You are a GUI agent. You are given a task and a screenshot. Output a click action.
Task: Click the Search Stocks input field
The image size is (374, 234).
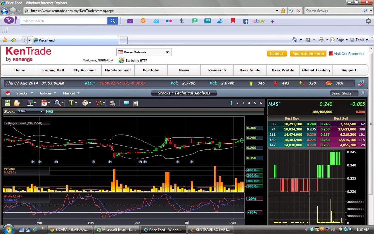(x=344, y=93)
